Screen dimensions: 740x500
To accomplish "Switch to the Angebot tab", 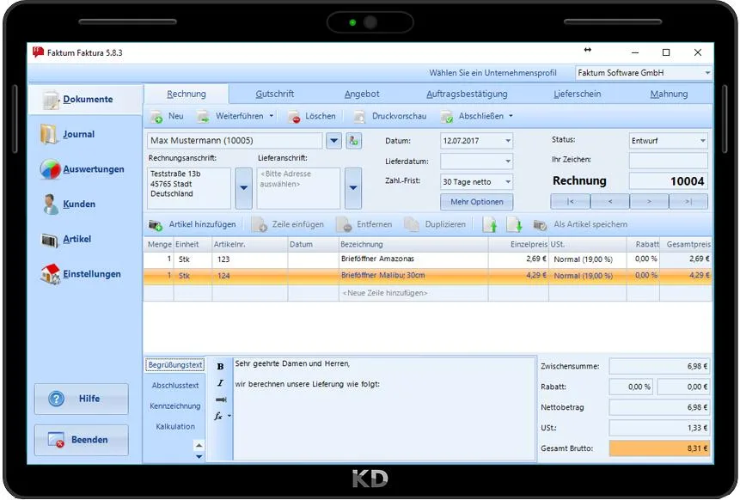I will pyautogui.click(x=362, y=95).
